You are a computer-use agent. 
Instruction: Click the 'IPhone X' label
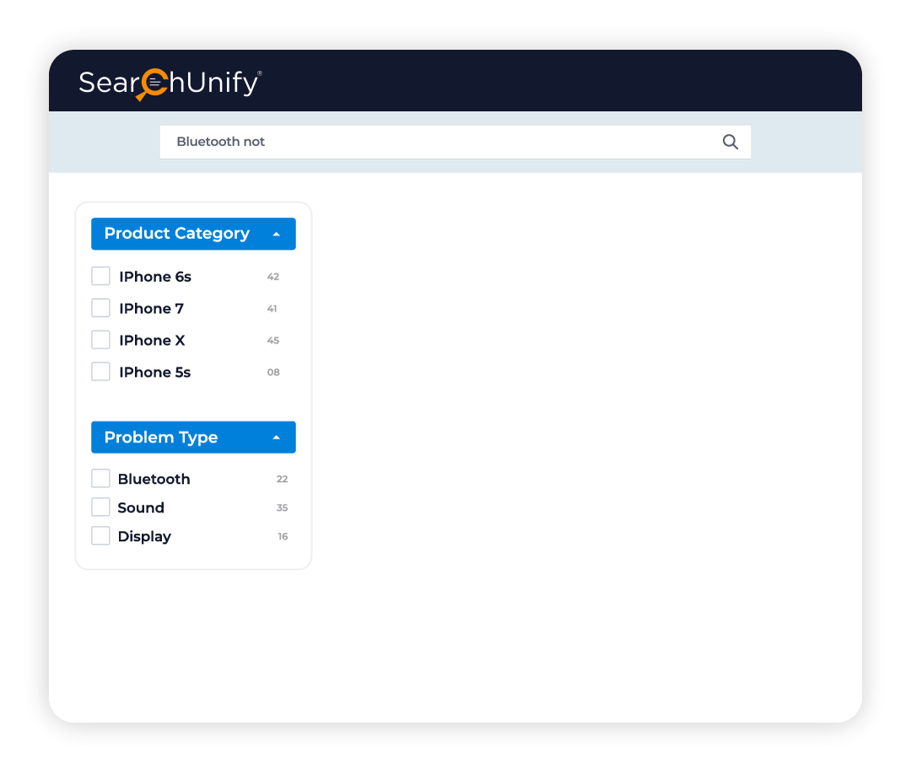tap(152, 340)
